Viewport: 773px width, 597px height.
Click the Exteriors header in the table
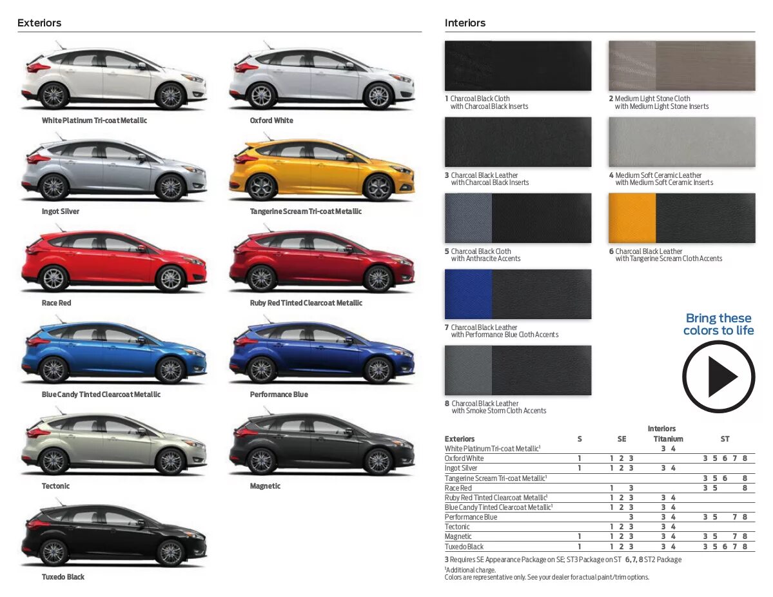click(x=460, y=439)
